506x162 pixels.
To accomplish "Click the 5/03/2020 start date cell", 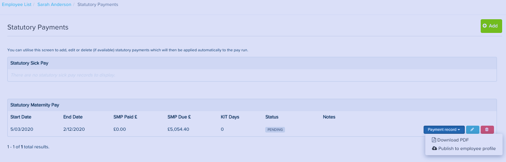I will (x=21, y=130).
